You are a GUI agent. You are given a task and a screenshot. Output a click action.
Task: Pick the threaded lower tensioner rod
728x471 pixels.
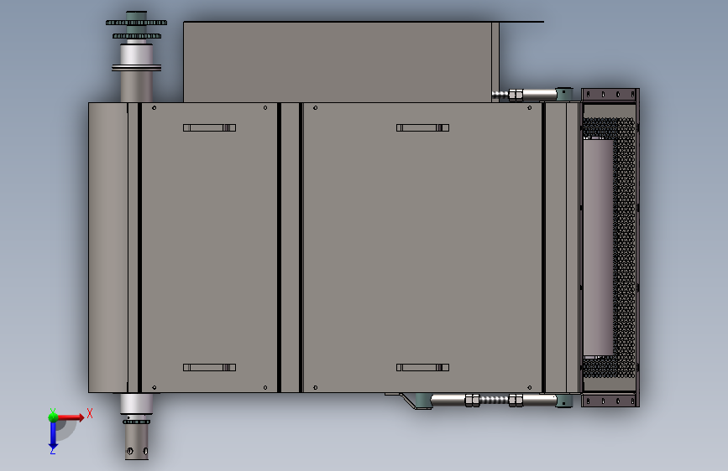pyautogui.click(x=495, y=400)
